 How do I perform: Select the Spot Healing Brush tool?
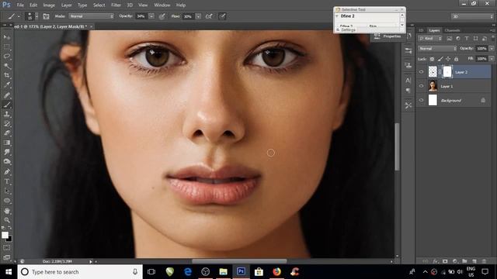pyautogui.click(x=7, y=95)
